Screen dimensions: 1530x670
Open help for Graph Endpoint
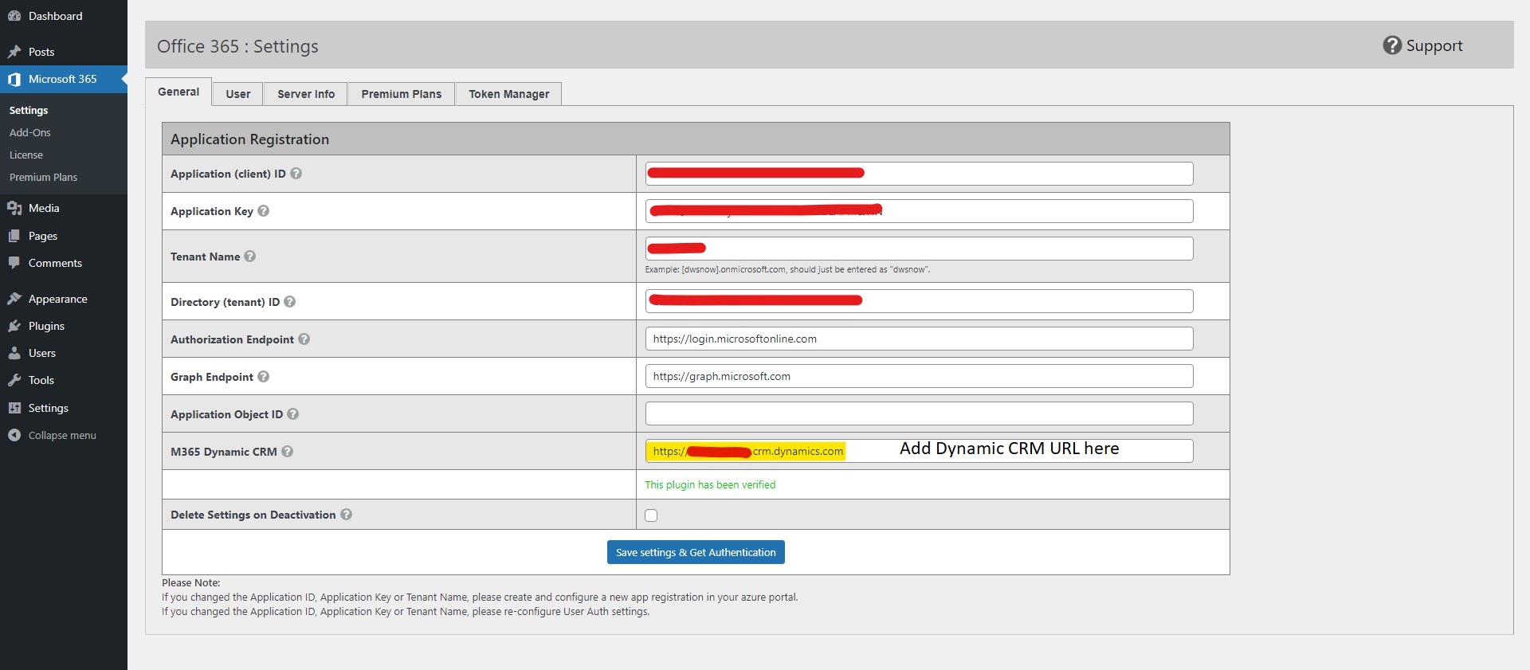click(x=264, y=377)
